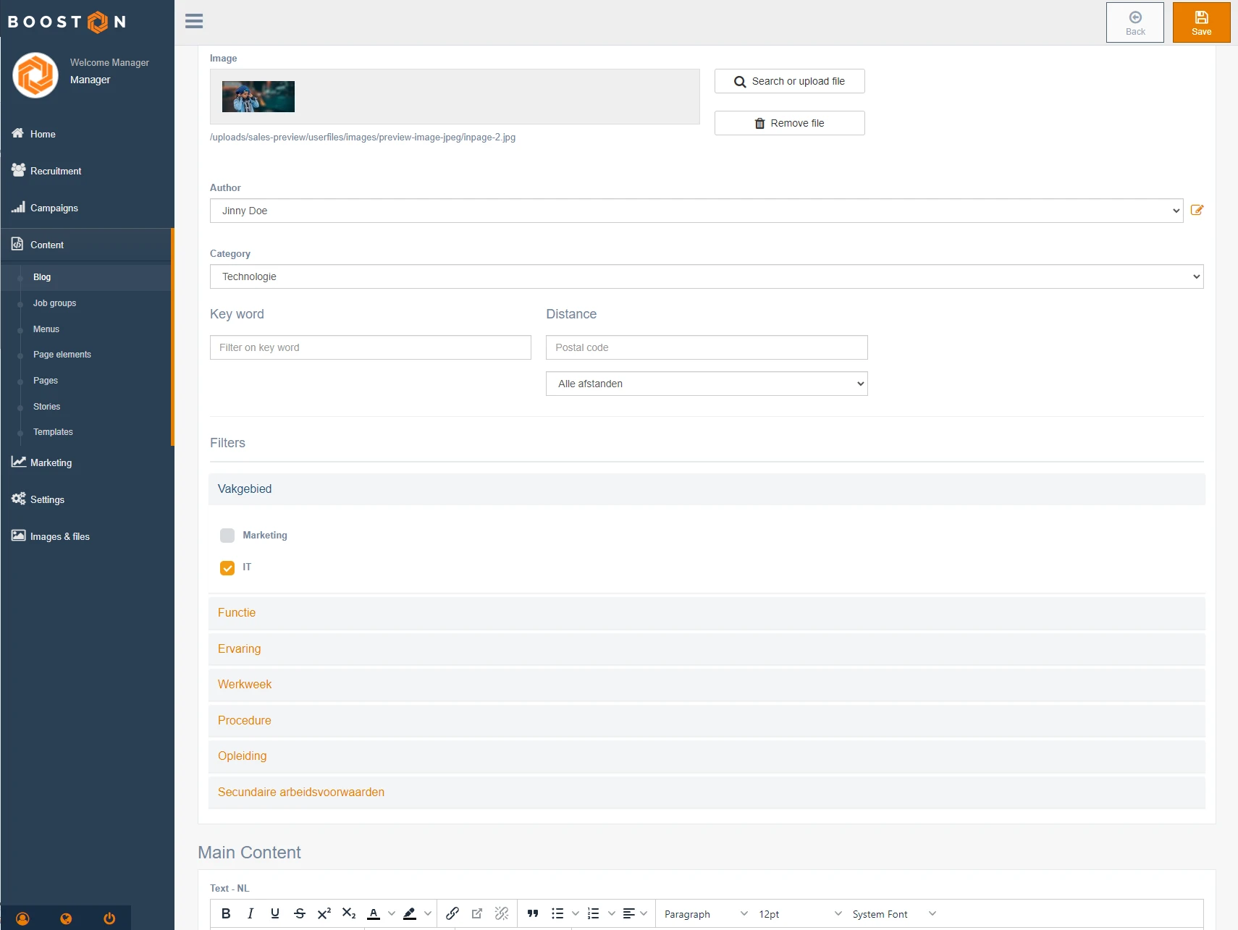Viewport: 1238px width, 930px height.
Task: Go to Recruitment in the sidebar
Action: point(56,171)
